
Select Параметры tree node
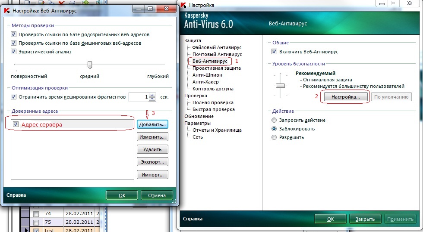tap(198, 123)
